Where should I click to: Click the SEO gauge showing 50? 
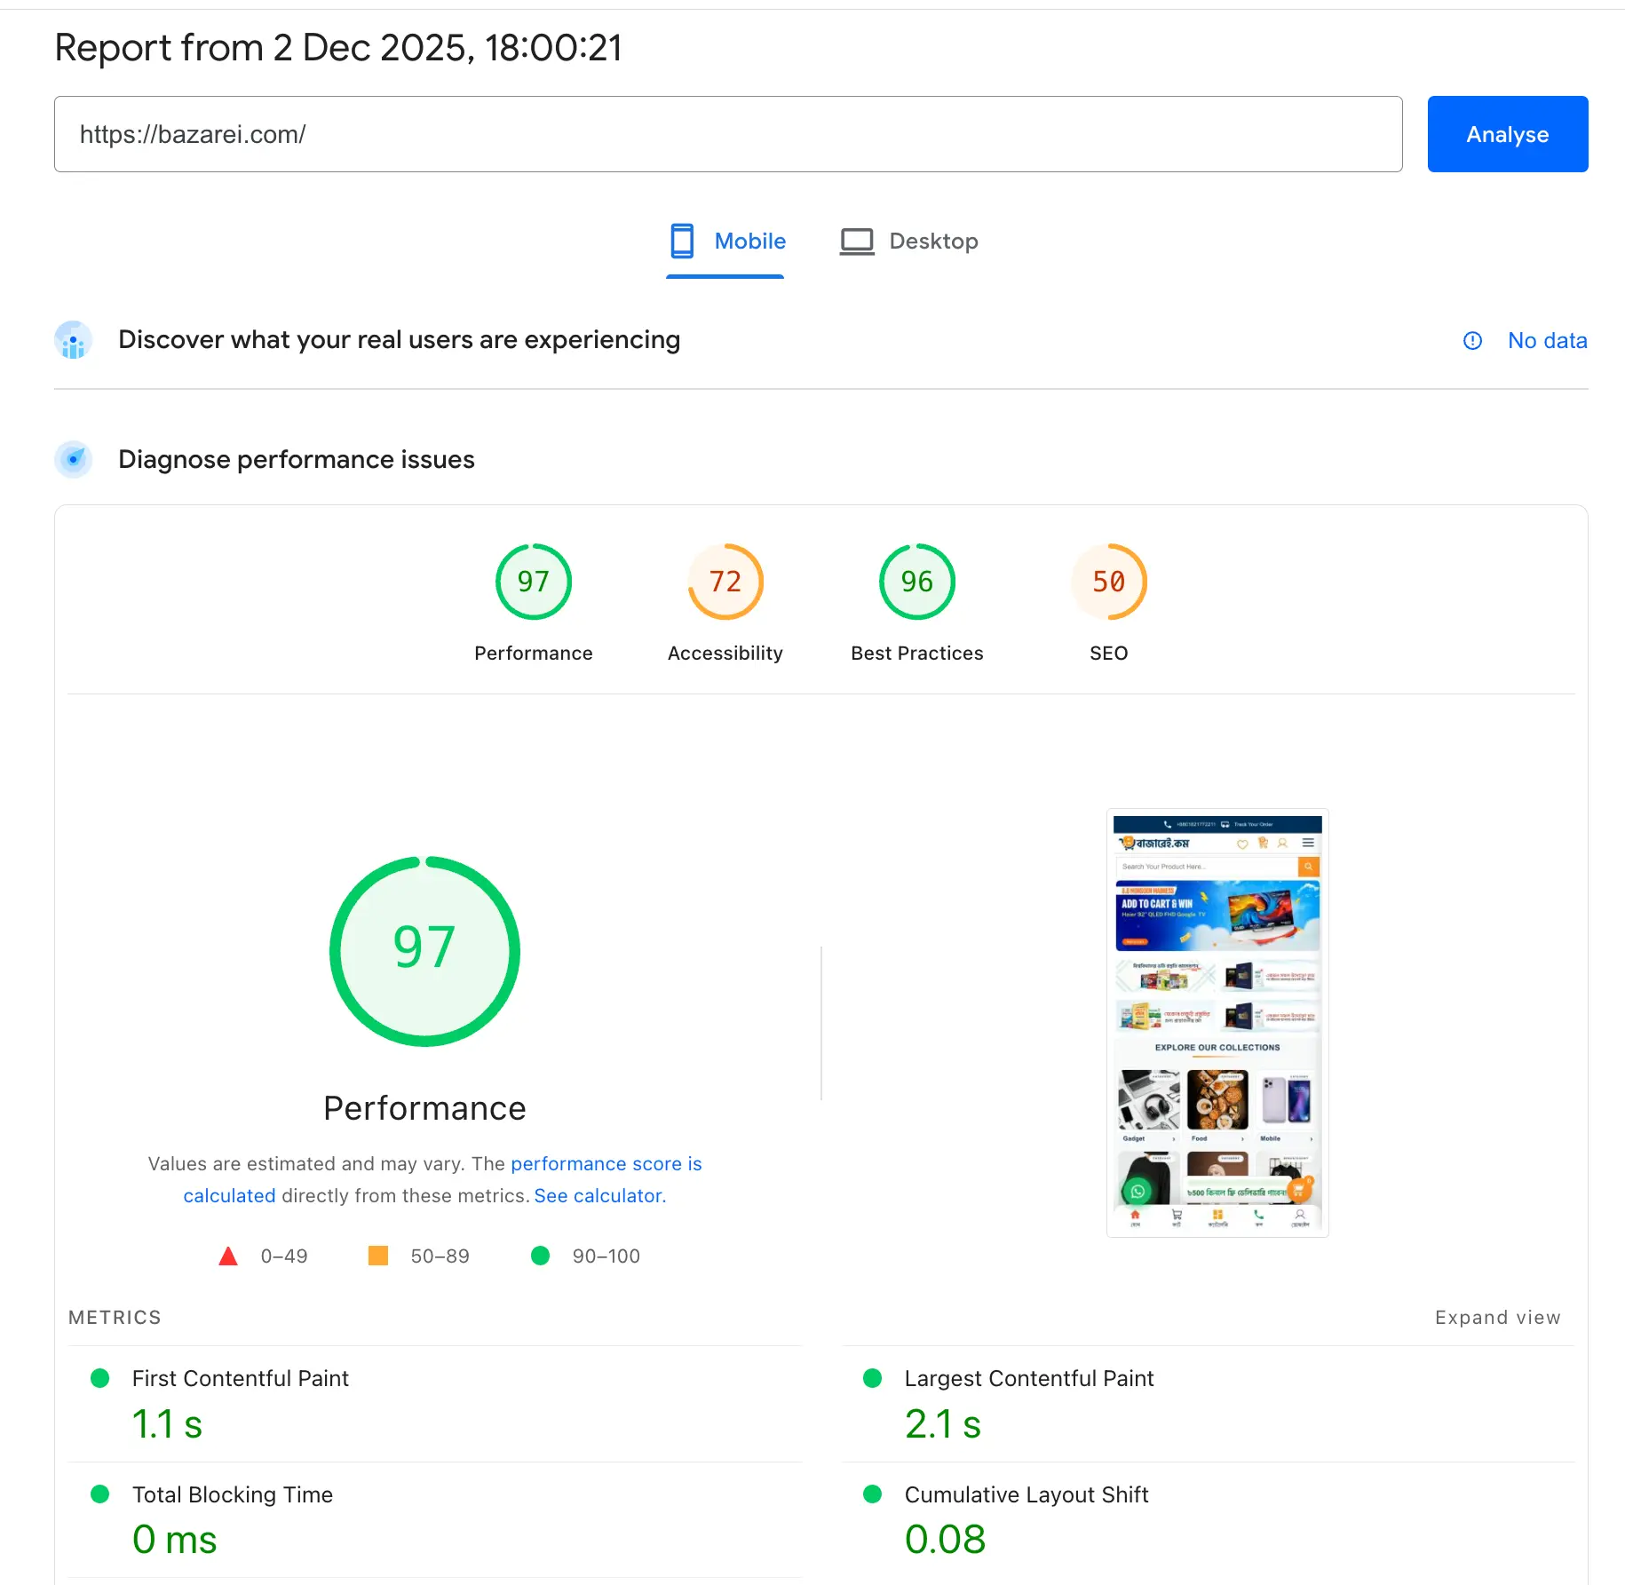click(x=1108, y=582)
